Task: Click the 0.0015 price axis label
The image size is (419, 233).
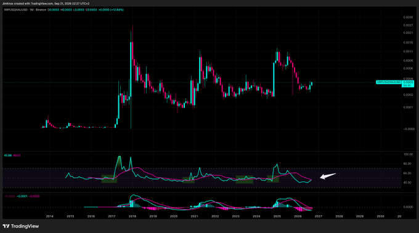Action: pos(408,42)
